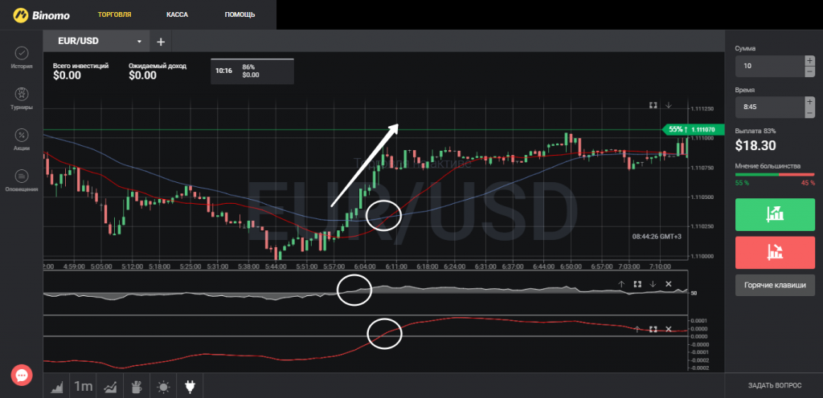Click the $18.30 payout value

coord(755,145)
